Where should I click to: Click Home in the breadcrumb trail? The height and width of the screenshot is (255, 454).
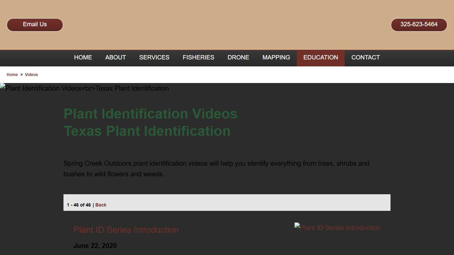pyautogui.click(x=12, y=74)
